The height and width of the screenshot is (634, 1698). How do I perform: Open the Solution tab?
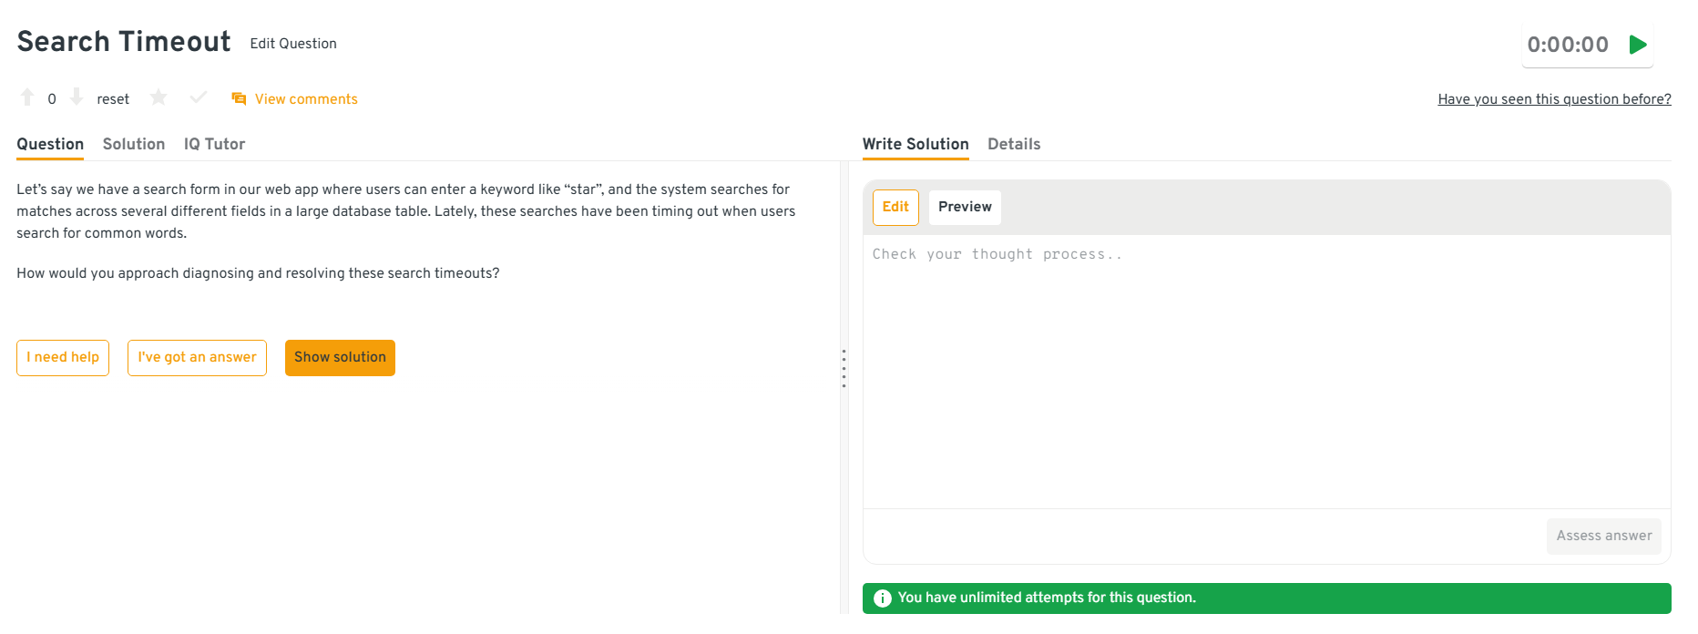point(134,144)
